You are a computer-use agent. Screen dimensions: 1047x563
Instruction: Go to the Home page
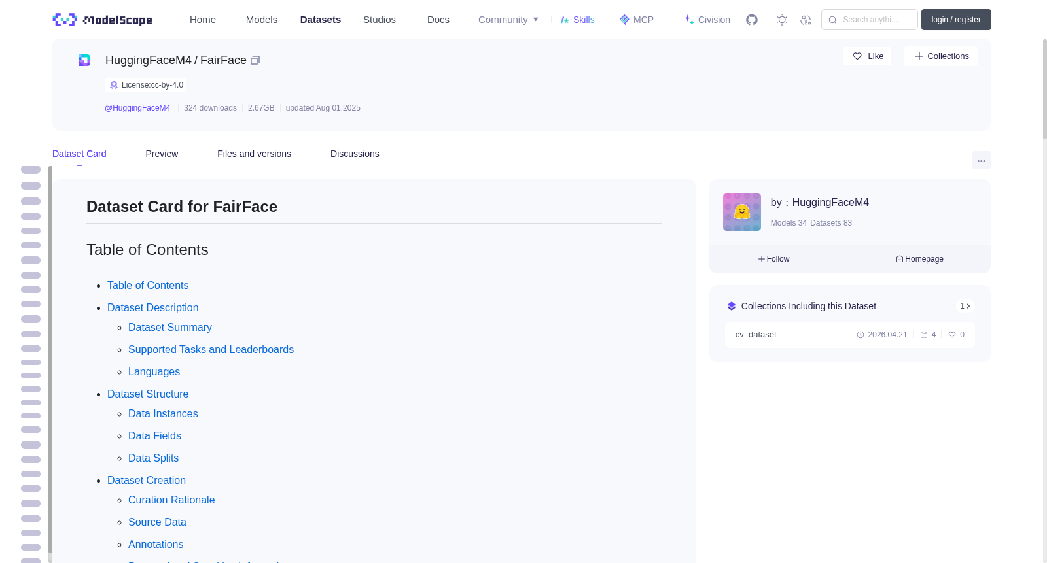pyautogui.click(x=203, y=20)
